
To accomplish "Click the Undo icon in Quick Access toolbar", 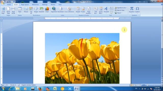I will 10,2.
